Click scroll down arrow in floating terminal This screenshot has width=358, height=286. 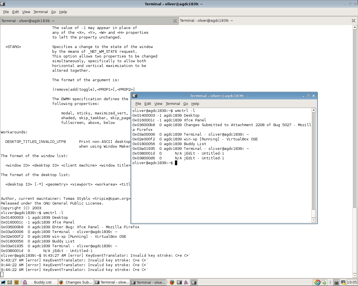314,220
